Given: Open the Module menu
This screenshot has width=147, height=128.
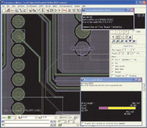Looking at the screenshot, I should (77, 6).
